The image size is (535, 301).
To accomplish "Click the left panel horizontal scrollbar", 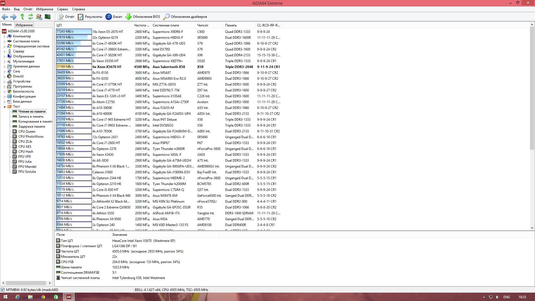I will pos(26,283).
